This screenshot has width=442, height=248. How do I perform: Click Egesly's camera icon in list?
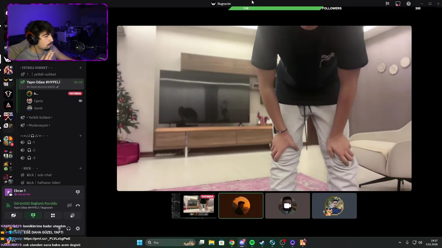(x=80, y=101)
